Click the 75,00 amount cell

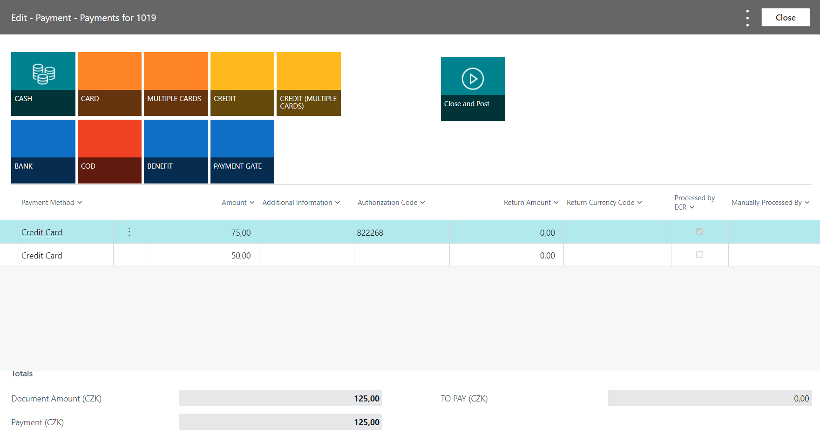(x=202, y=232)
